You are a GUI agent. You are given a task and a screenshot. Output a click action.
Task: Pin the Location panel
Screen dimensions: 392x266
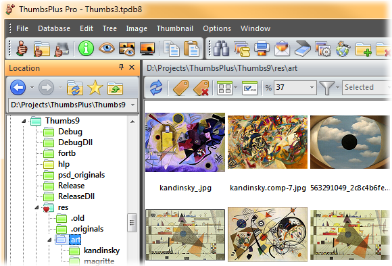pos(121,67)
